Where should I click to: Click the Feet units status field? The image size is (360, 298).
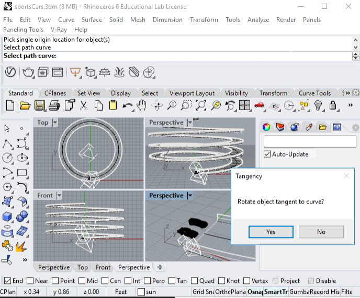tap(121, 292)
